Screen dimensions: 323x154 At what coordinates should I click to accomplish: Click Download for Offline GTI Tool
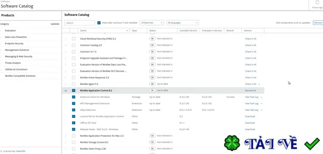[x=250, y=123]
